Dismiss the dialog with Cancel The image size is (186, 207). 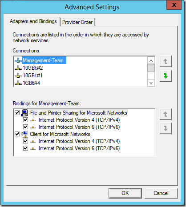click(x=161, y=193)
